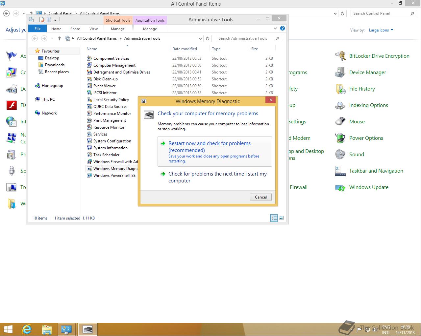Switch to large icons view toggle
The height and width of the screenshot is (336, 421).
pyautogui.click(x=281, y=218)
